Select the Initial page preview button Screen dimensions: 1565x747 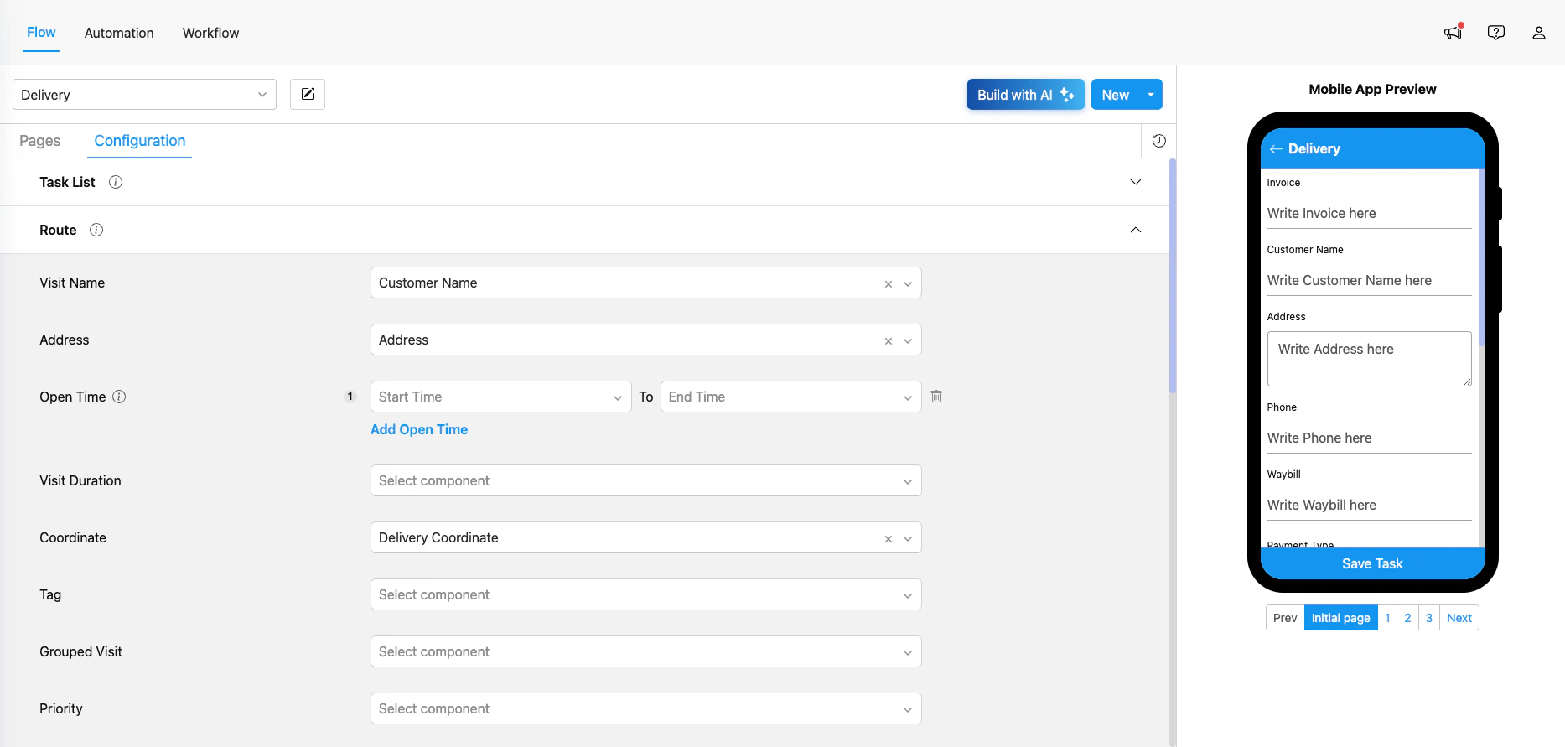pyautogui.click(x=1340, y=618)
